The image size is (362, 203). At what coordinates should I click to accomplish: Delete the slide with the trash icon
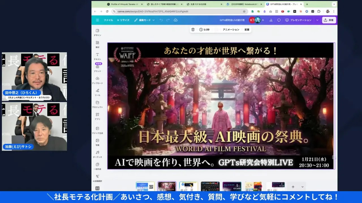[x=193, y=29]
